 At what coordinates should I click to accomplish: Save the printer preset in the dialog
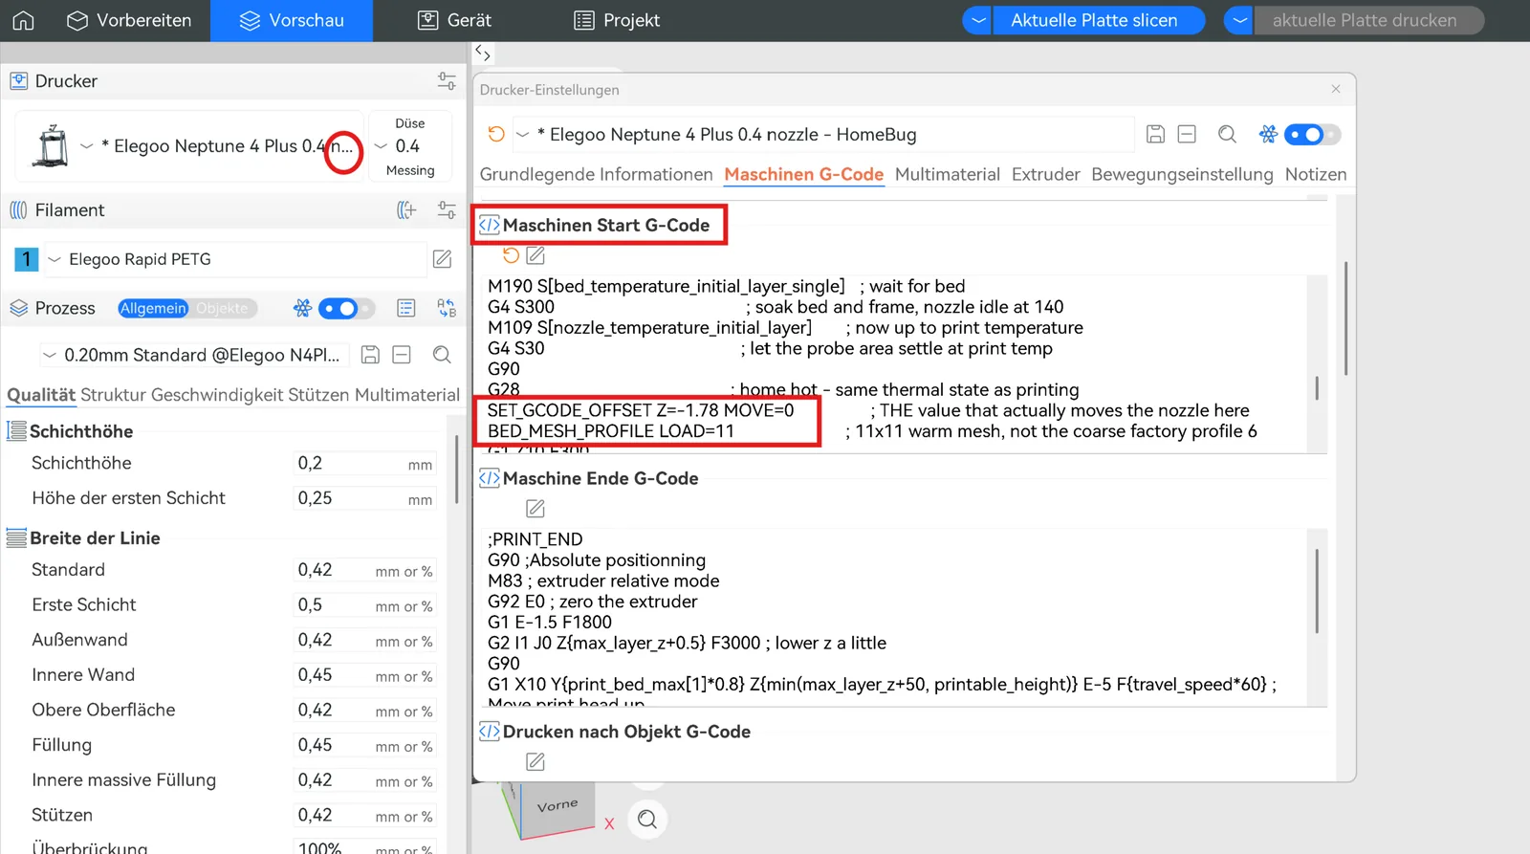(x=1155, y=135)
